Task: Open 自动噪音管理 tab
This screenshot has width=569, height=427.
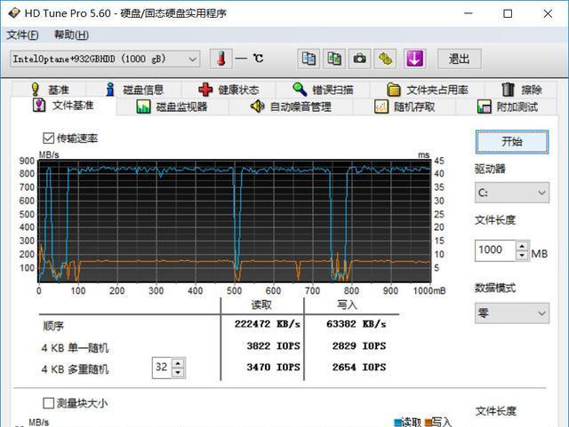Action: point(291,107)
